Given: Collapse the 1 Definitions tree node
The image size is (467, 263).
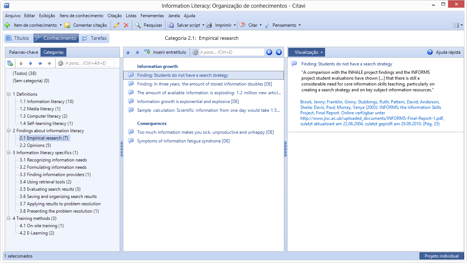Looking at the screenshot, I should [x=9, y=94].
